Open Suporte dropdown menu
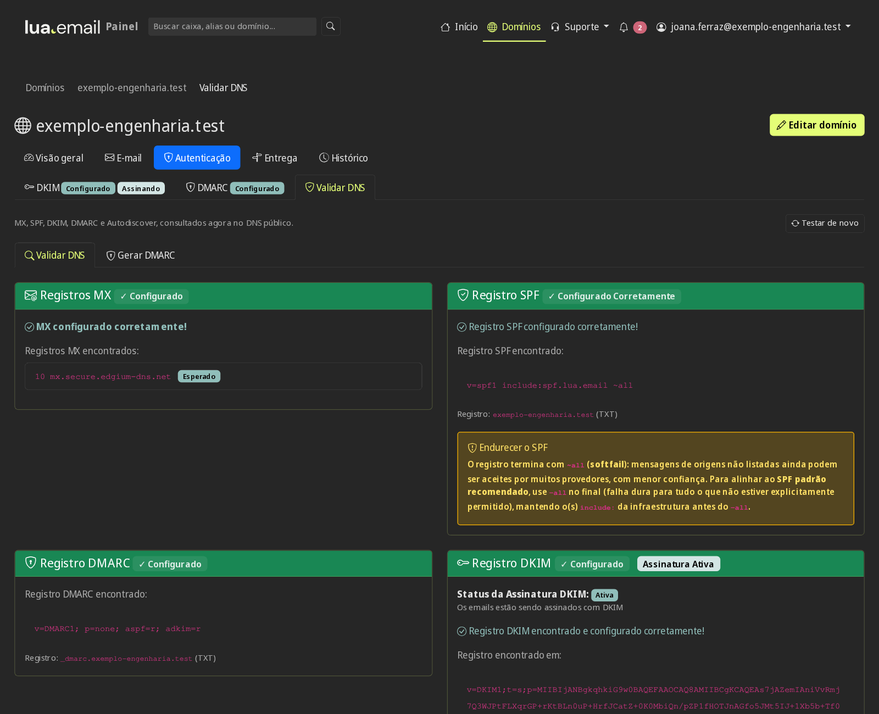The height and width of the screenshot is (714, 879). point(580,27)
